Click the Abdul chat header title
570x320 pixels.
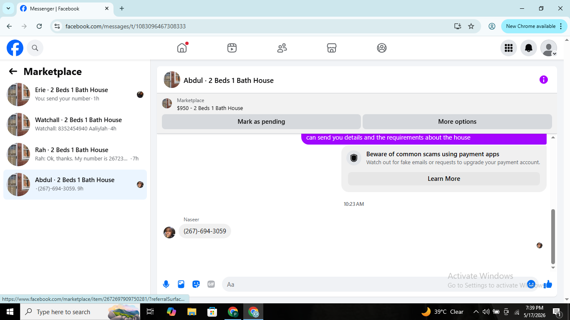coord(229,80)
